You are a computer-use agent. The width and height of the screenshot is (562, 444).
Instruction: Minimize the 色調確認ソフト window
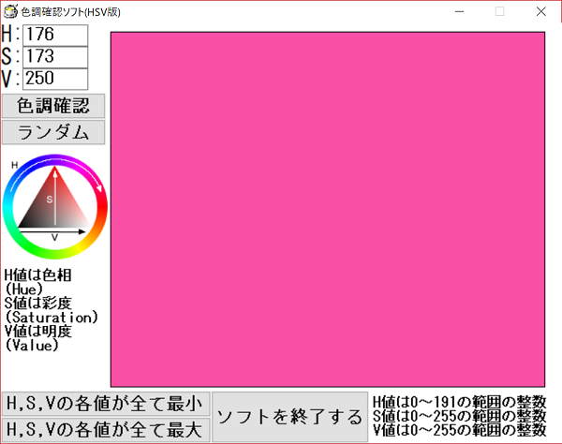click(x=460, y=11)
